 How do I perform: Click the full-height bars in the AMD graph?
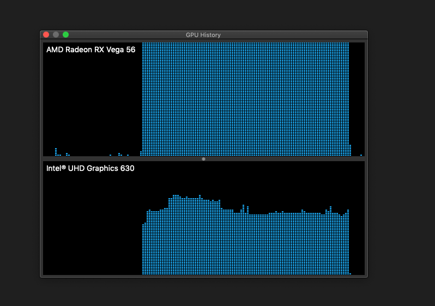tap(245, 98)
